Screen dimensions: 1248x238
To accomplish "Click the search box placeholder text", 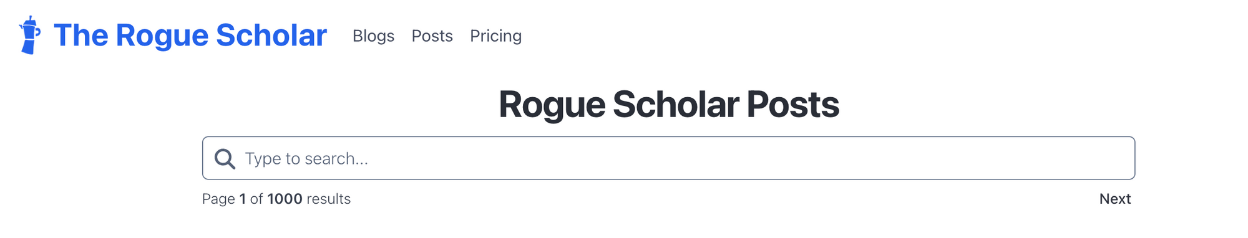I will pos(306,159).
